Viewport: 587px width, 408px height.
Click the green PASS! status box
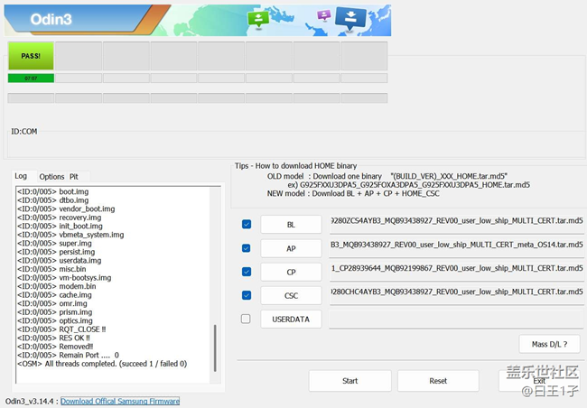tap(31, 56)
